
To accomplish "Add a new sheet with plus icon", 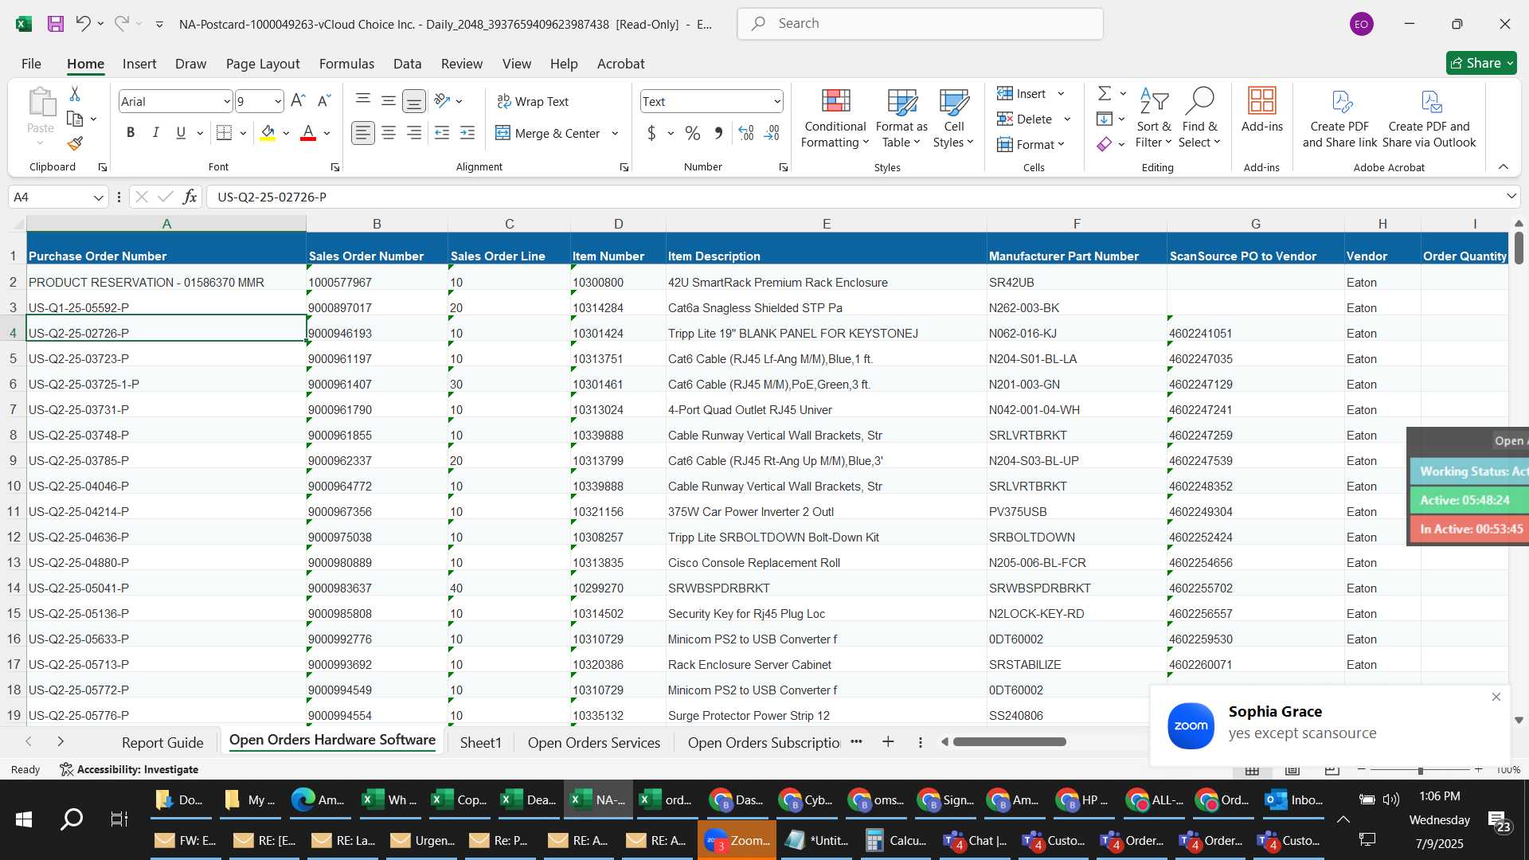I will tap(888, 742).
